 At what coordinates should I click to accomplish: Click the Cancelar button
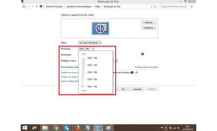pyautogui.click(x=137, y=89)
